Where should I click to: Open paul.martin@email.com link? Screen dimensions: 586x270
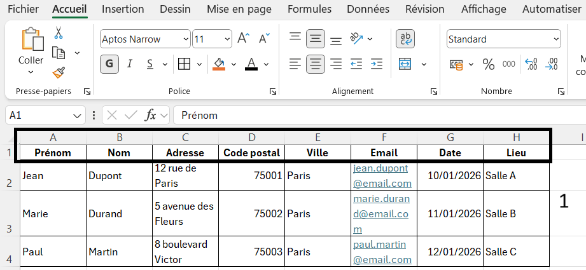pos(382,252)
